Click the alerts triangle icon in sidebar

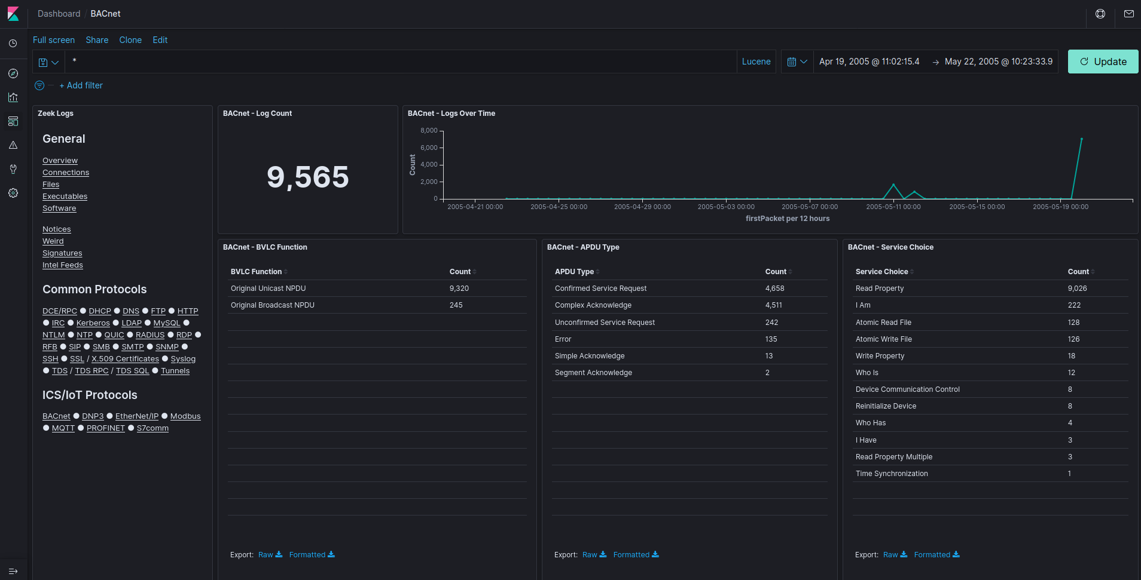point(13,145)
